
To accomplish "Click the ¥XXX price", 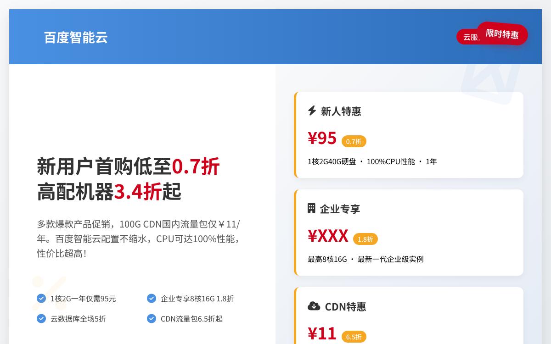I will coord(328,236).
